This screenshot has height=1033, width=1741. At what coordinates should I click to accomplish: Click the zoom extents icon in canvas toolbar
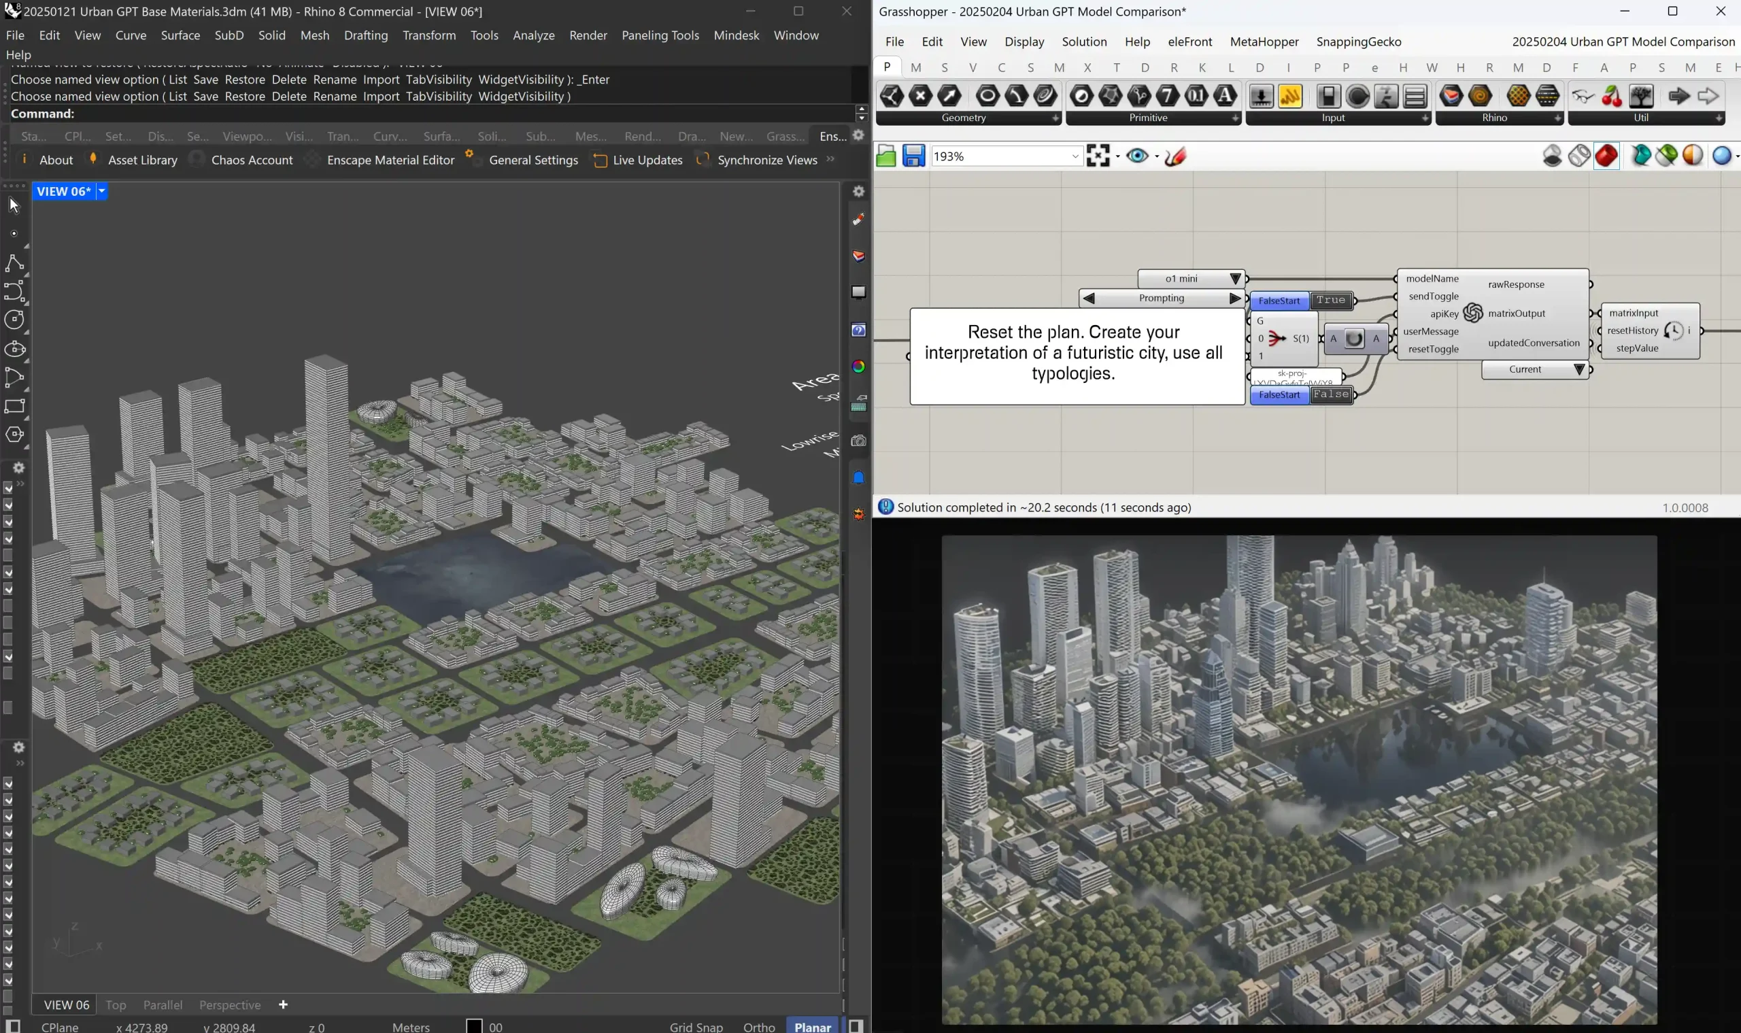[x=1098, y=156]
